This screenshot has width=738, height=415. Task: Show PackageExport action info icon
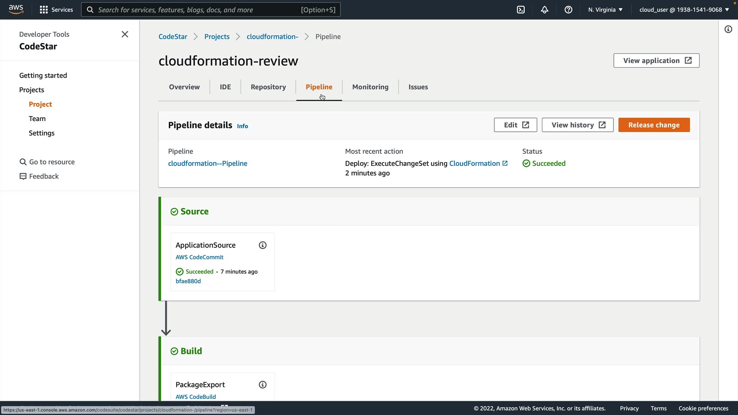tap(263, 385)
